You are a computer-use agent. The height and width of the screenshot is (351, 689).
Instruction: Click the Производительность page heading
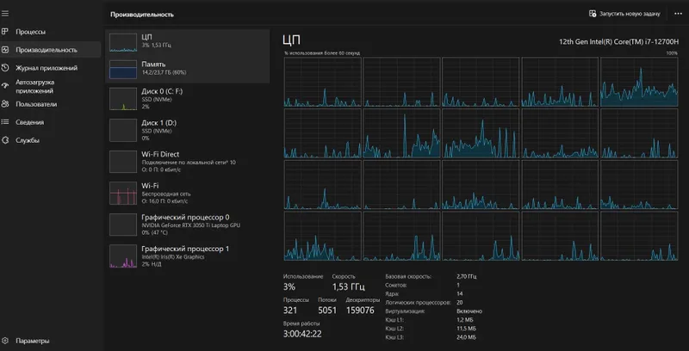click(x=142, y=15)
